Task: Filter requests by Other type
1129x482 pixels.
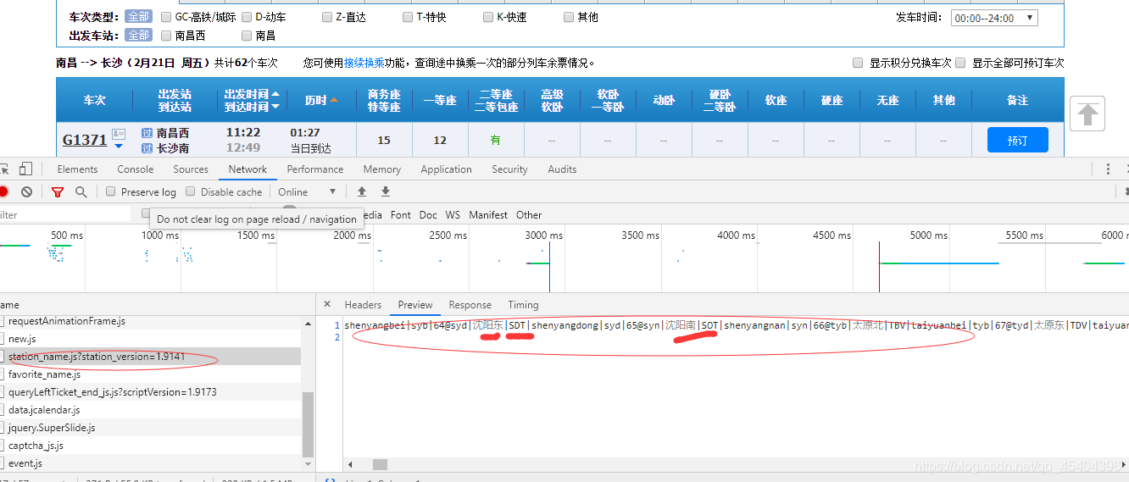Action: click(x=529, y=215)
